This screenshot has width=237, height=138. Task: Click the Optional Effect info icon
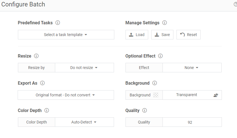[160, 56]
